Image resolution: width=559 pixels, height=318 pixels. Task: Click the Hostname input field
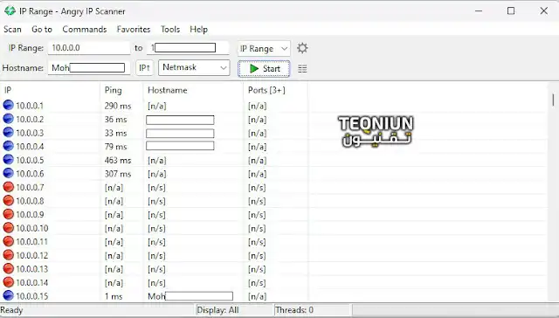(x=89, y=68)
